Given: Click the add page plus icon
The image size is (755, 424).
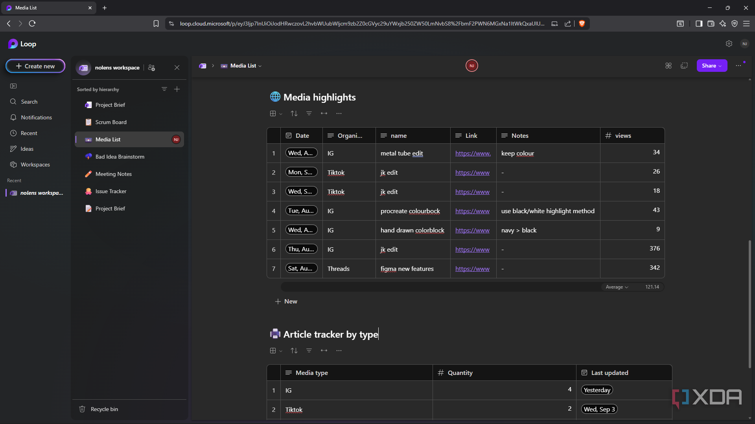Looking at the screenshot, I should tap(177, 89).
